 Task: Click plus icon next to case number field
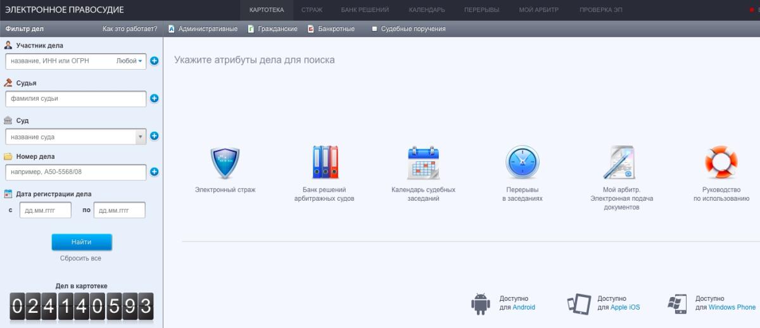pyautogui.click(x=155, y=172)
